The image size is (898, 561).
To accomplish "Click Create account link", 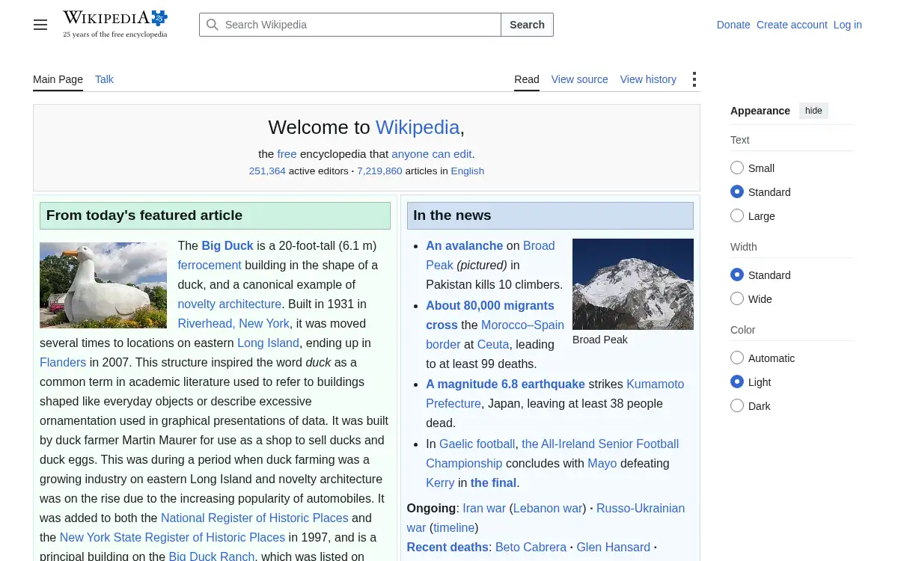I will tap(792, 25).
